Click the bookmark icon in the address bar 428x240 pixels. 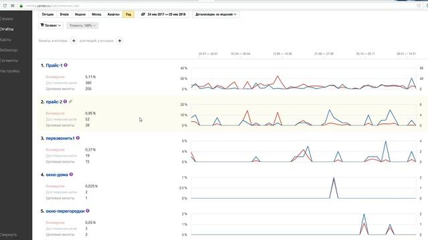click(x=419, y=5)
